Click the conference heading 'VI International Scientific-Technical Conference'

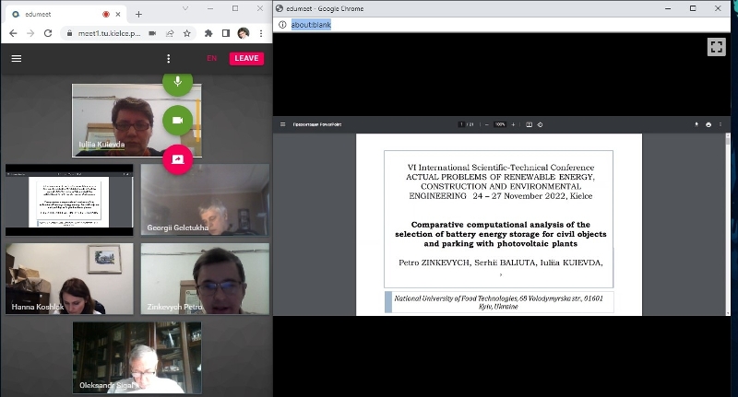(501, 168)
